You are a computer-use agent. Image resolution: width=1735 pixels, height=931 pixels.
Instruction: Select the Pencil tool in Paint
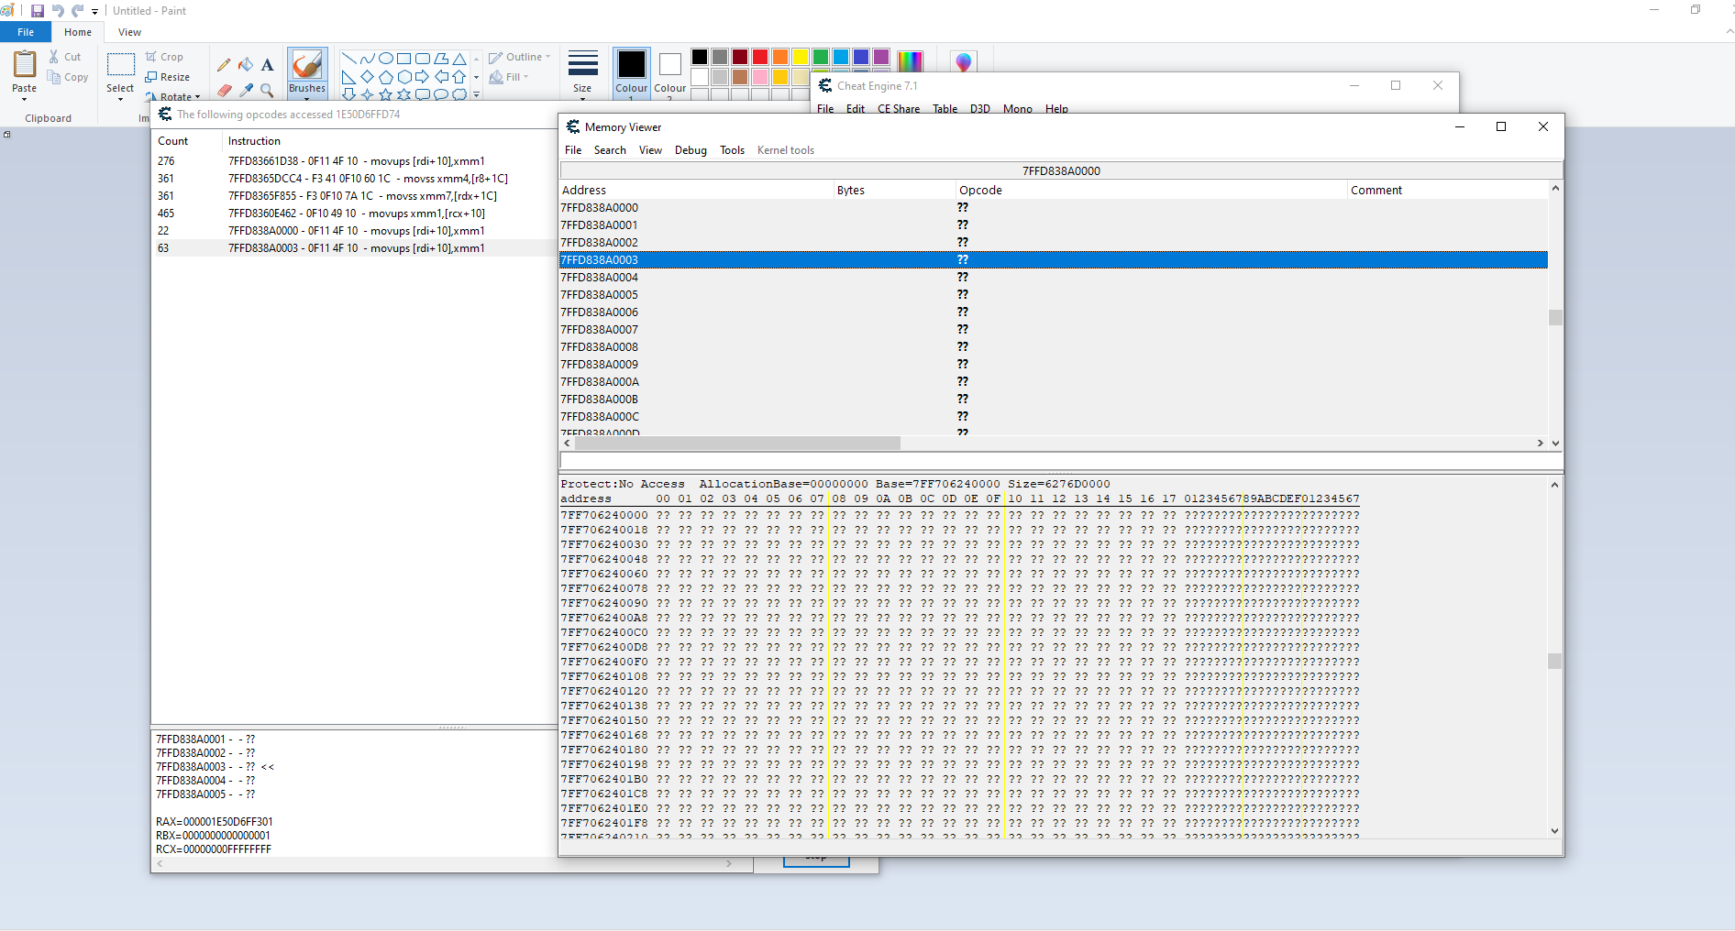point(224,65)
